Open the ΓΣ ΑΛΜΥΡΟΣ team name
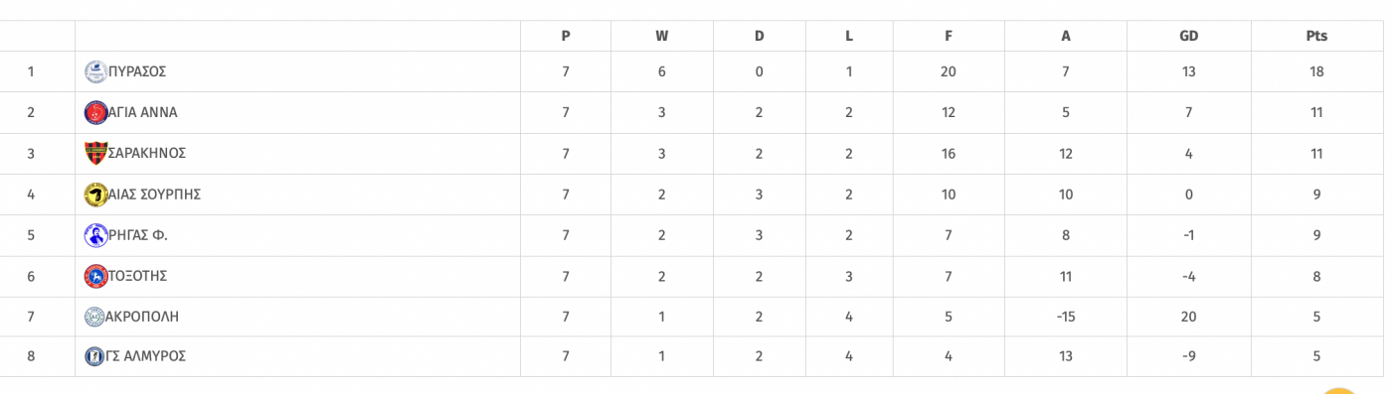Viewport: 1392px width, 394px height. (x=145, y=356)
